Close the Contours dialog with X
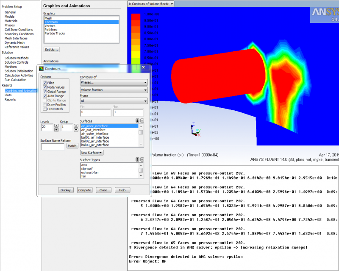339x271 pixels. pos(143,67)
